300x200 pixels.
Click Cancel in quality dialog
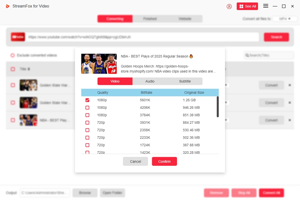(135, 161)
